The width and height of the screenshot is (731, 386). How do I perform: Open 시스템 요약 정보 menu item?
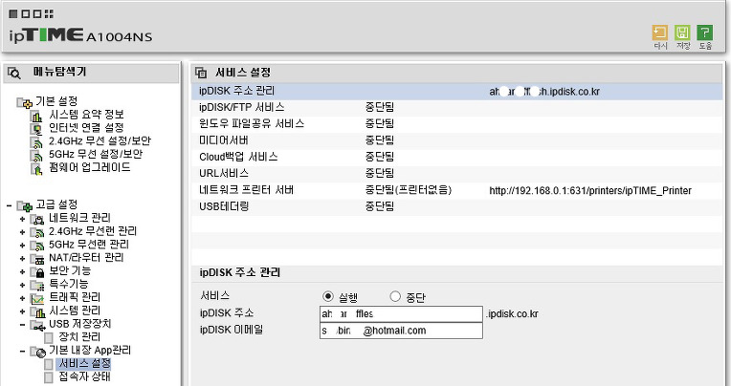click(86, 115)
